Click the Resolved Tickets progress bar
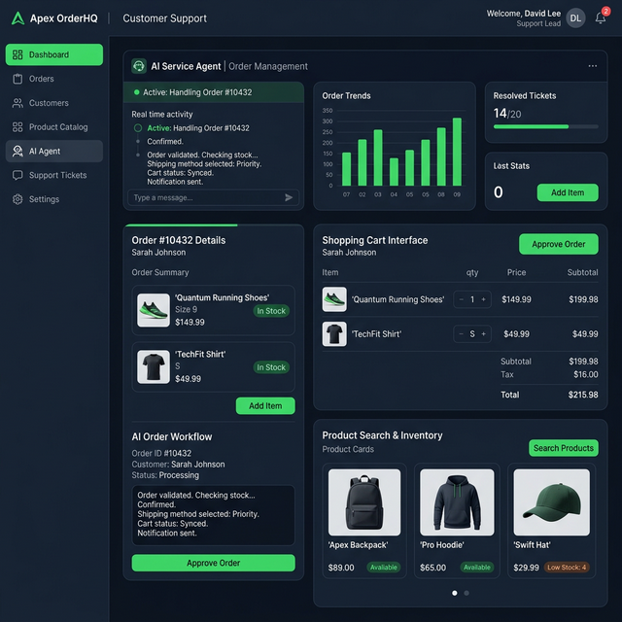622x622 pixels. (546, 127)
